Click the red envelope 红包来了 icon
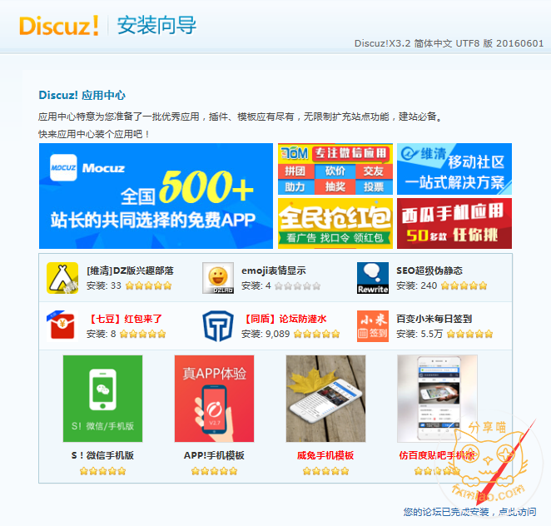 pos(62,326)
